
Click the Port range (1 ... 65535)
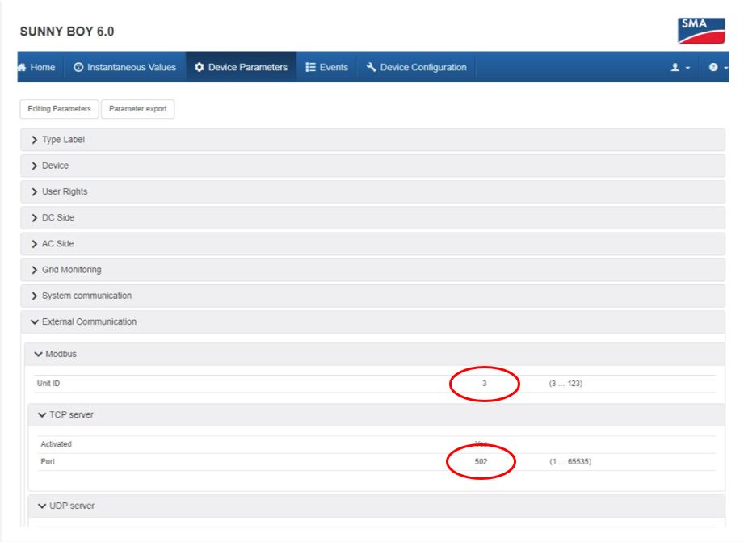(x=570, y=461)
